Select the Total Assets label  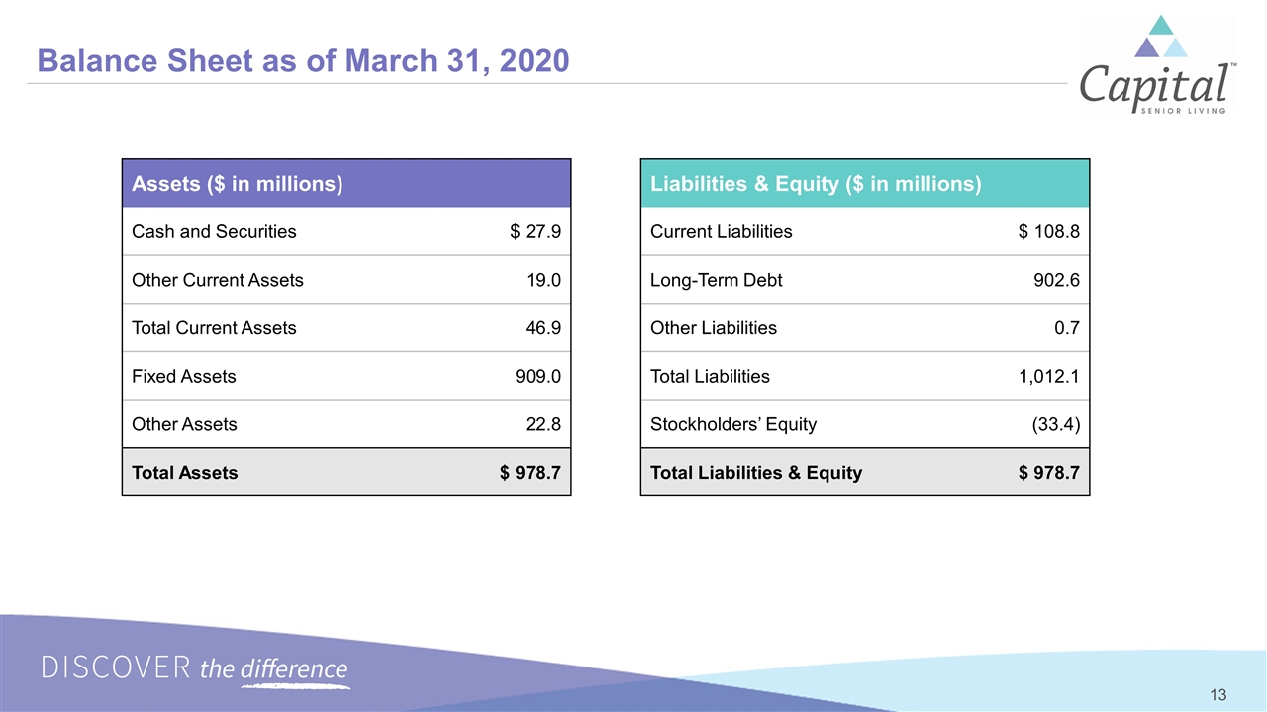pyautogui.click(x=185, y=473)
